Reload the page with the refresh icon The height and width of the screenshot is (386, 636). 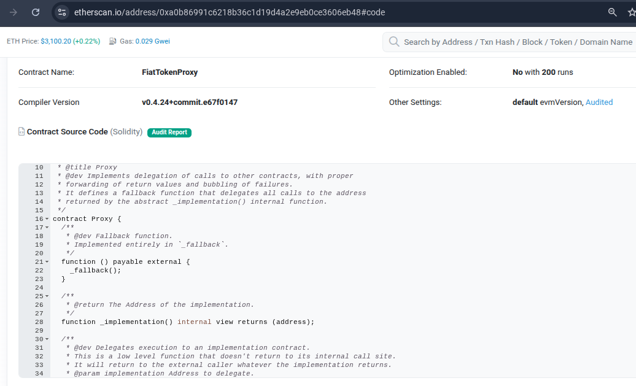36,12
